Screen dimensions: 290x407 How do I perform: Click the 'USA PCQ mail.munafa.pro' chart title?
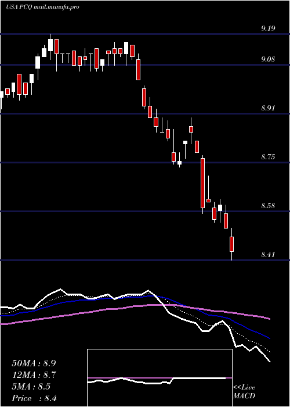click(43, 7)
